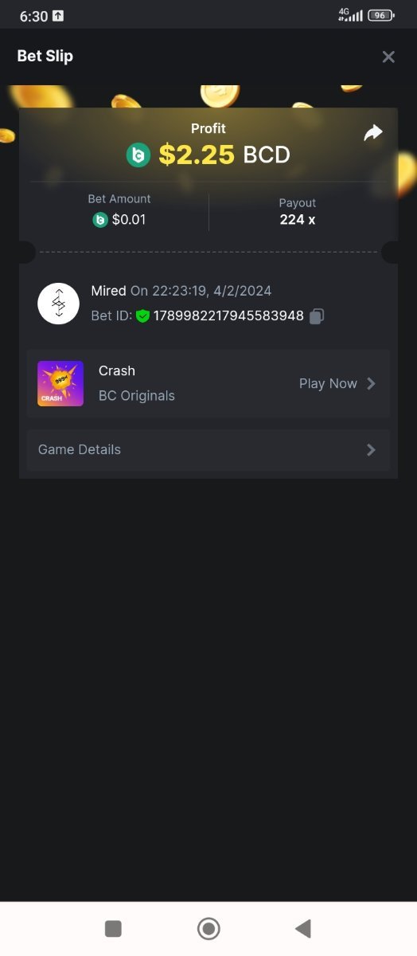Copy the Bet ID number
This screenshot has height=956, width=417.
[316, 316]
